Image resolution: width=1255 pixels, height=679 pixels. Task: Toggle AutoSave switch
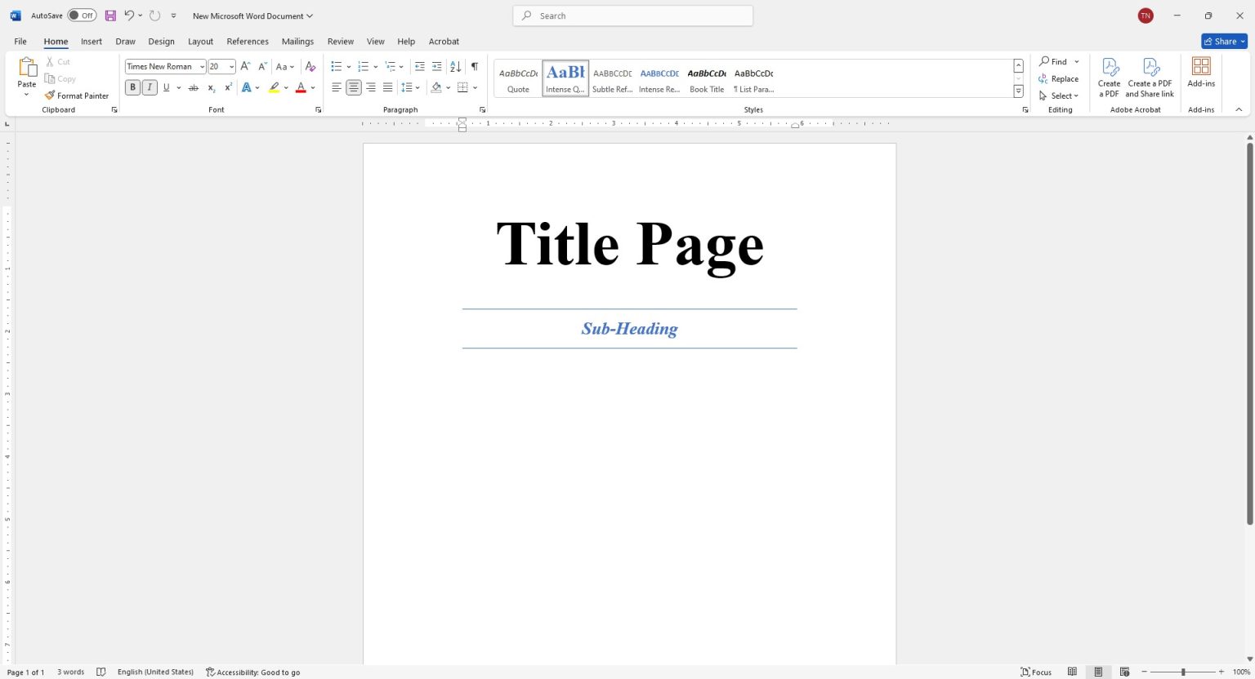point(82,16)
